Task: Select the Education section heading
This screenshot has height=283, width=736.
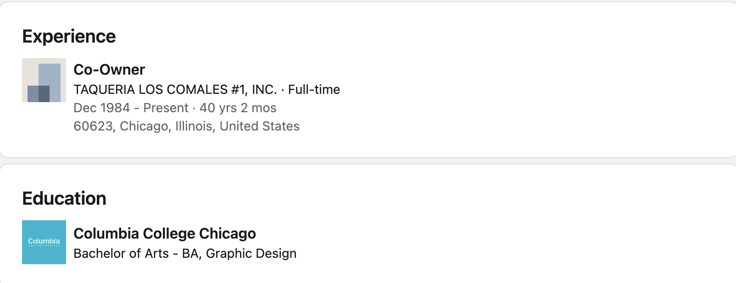Action: [64, 198]
